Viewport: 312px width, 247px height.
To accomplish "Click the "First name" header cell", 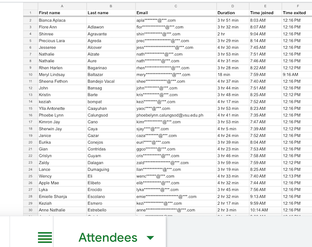I will [x=61, y=12].
